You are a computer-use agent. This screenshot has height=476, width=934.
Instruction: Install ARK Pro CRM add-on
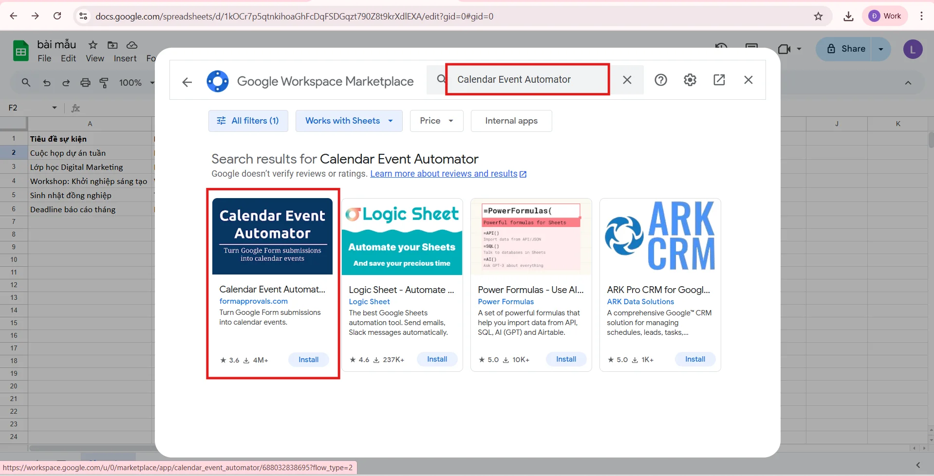point(695,359)
